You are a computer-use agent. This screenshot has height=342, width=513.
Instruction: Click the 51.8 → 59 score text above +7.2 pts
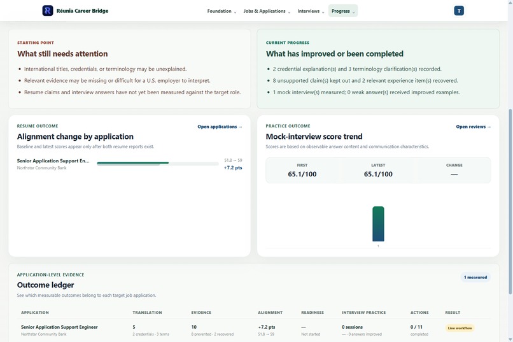[x=233, y=160]
